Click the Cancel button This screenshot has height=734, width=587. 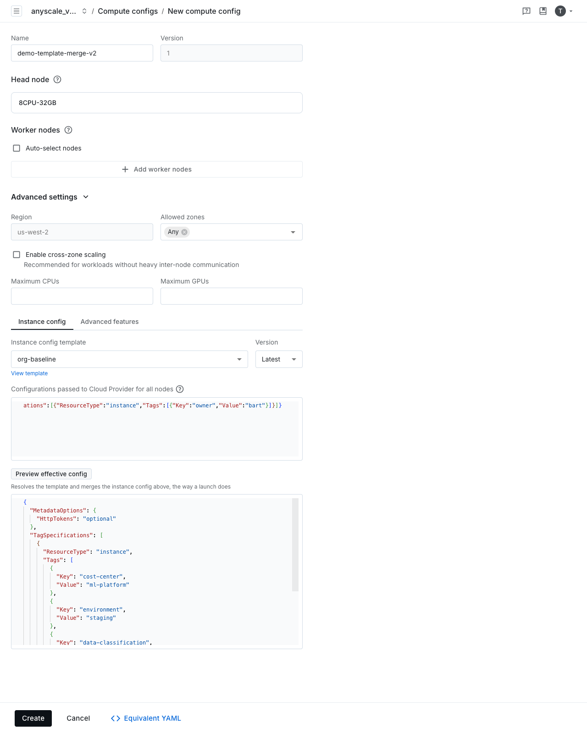(78, 718)
